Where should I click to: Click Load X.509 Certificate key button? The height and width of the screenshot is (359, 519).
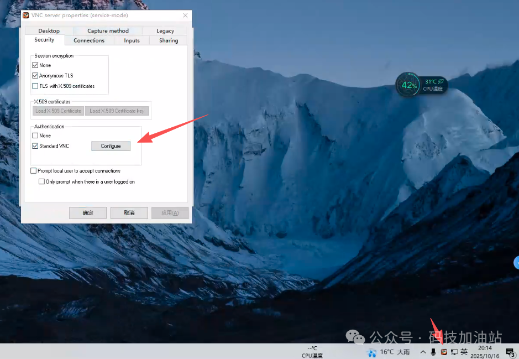point(117,111)
